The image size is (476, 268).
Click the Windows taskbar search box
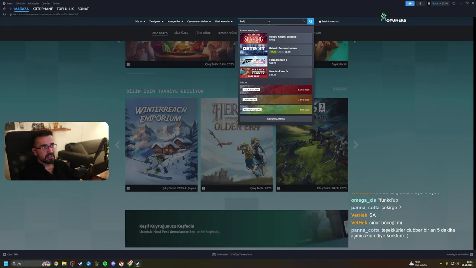coord(30,264)
